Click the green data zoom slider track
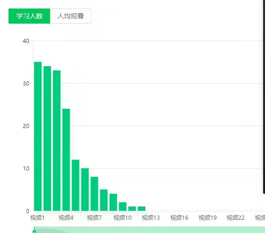265x233 pixels. pos(150,230)
